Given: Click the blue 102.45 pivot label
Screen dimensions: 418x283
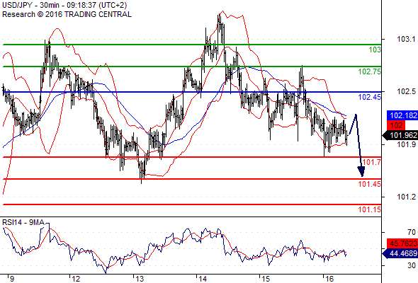Looking at the screenshot, I should click(x=370, y=97).
